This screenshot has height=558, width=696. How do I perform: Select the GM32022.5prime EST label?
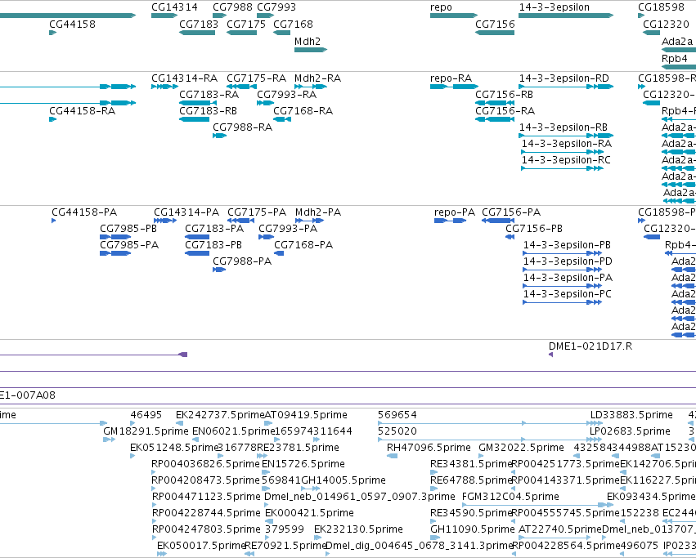(x=522, y=448)
